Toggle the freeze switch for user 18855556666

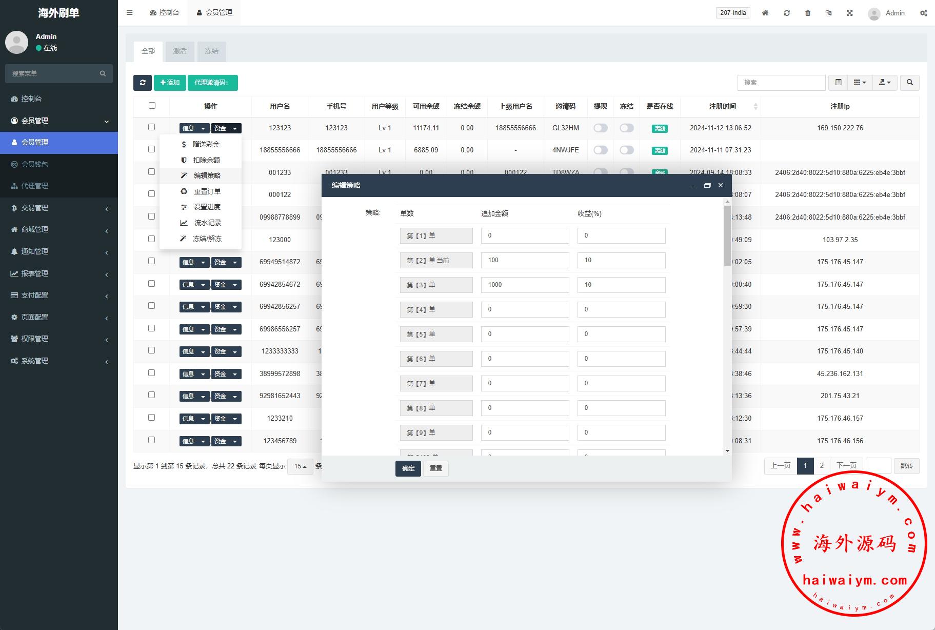coord(626,150)
